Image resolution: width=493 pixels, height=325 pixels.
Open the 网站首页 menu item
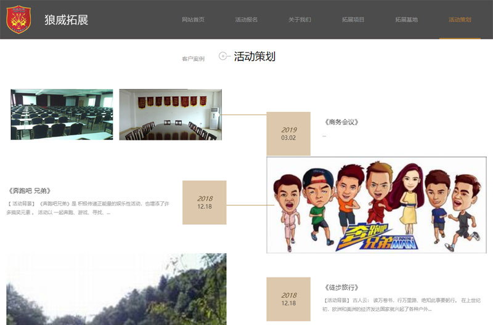(193, 20)
